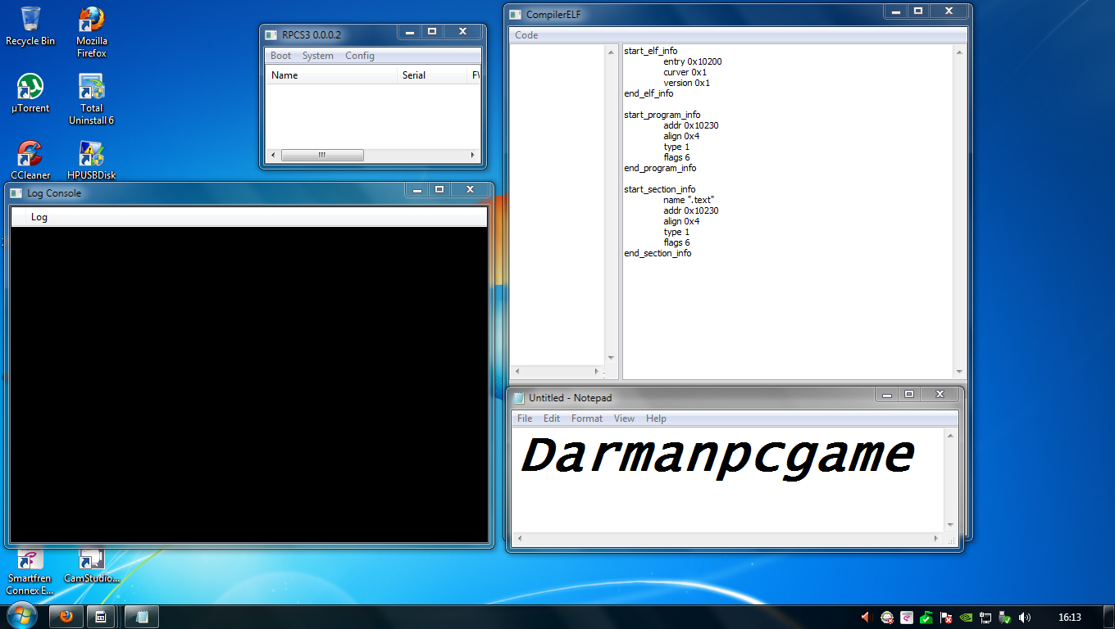Launch µTorrent from the desktop

click(30, 86)
